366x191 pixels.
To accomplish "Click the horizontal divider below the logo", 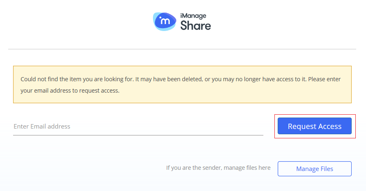I will pyautogui.click(x=182, y=49).
